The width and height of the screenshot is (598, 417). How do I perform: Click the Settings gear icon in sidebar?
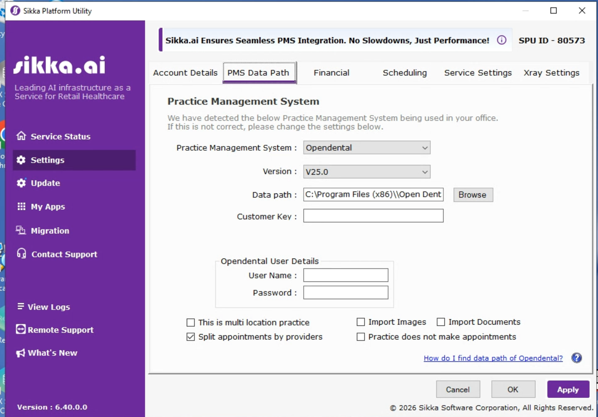(21, 160)
